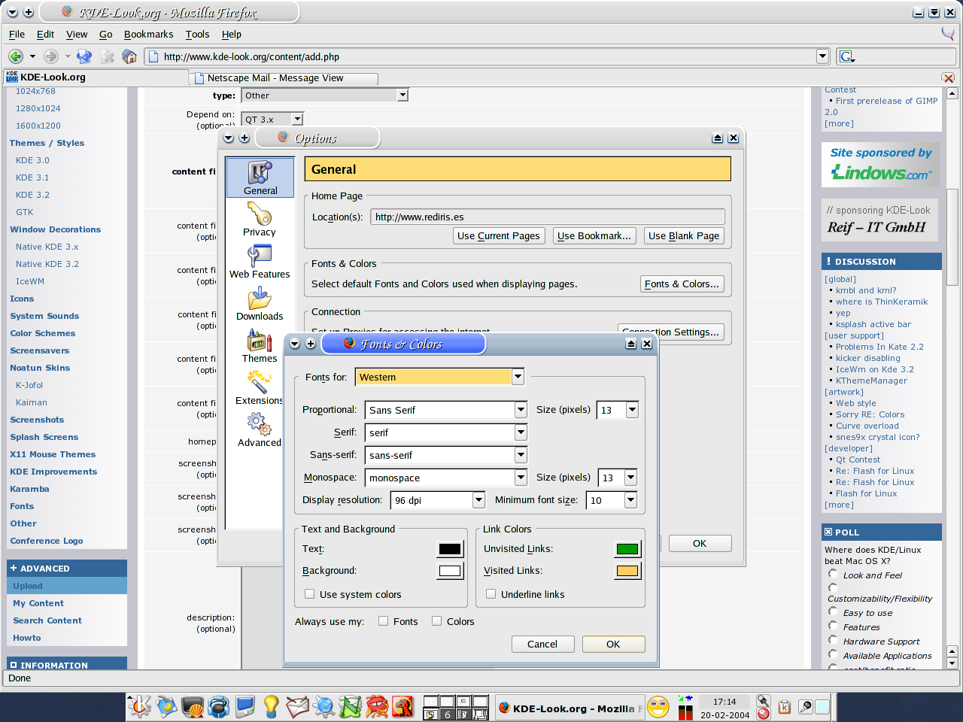Check Always use my Fonts
Image resolution: width=963 pixels, height=722 pixels.
pos(383,621)
